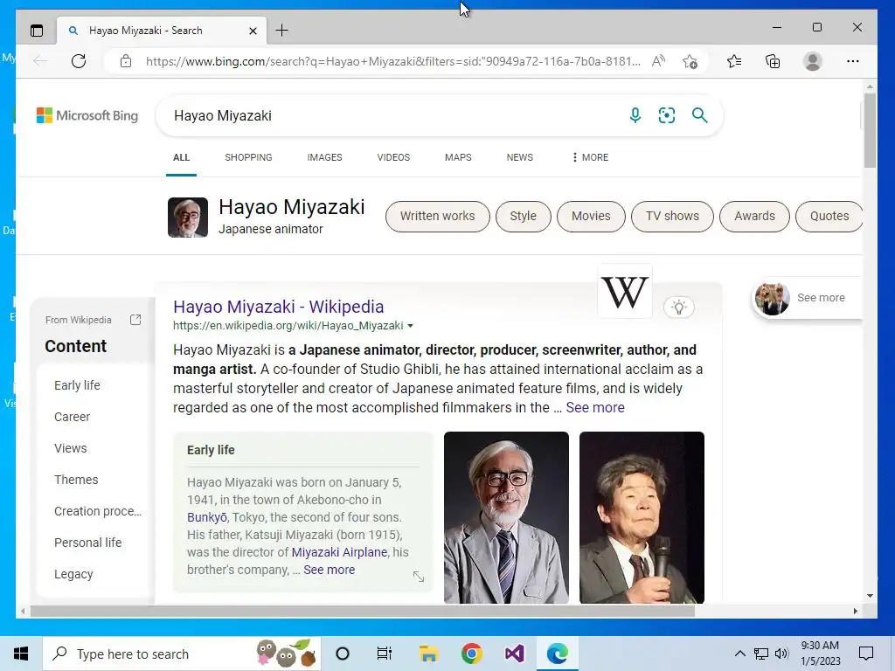Switch to the NEWS tab
895x671 pixels.
(519, 157)
